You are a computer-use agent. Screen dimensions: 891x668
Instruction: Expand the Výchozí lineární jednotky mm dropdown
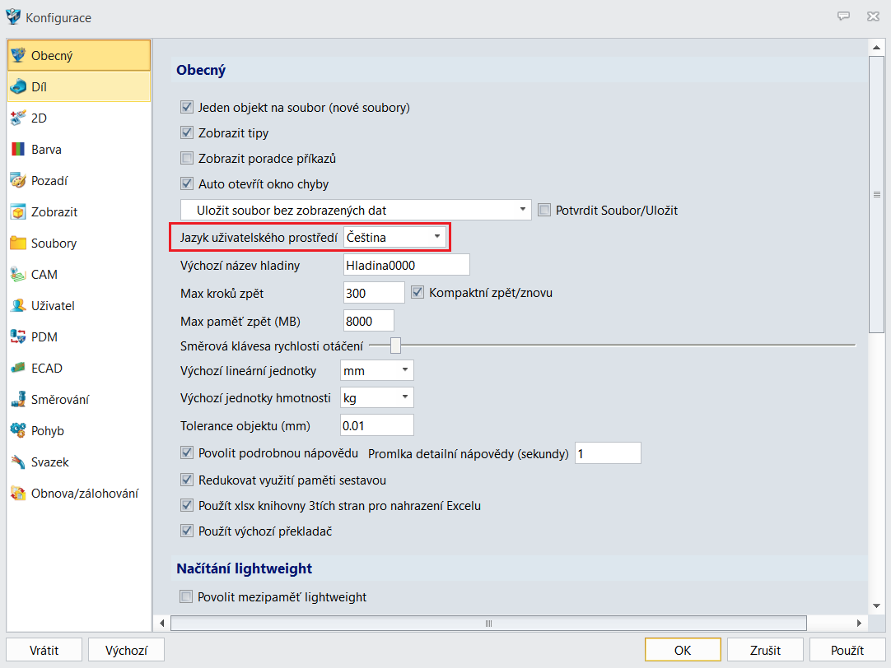tap(376, 371)
